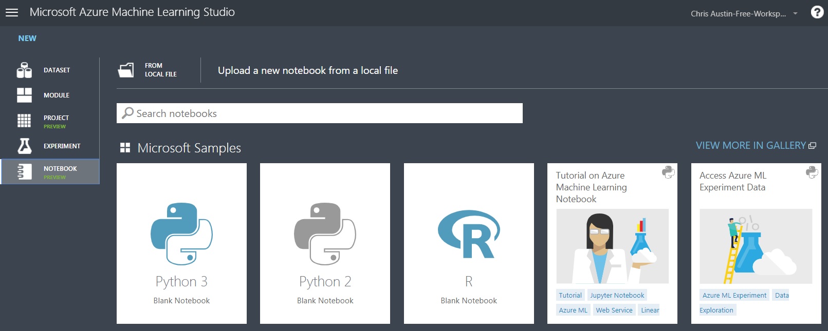Click the Azure ML Experiment tag
The height and width of the screenshot is (331, 828).
(x=734, y=295)
